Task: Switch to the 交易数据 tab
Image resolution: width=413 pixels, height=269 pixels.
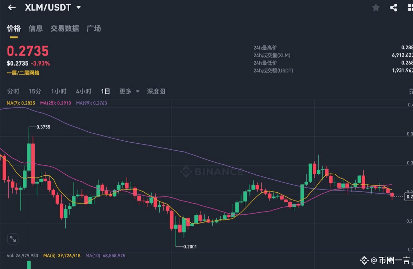Action: pos(65,28)
